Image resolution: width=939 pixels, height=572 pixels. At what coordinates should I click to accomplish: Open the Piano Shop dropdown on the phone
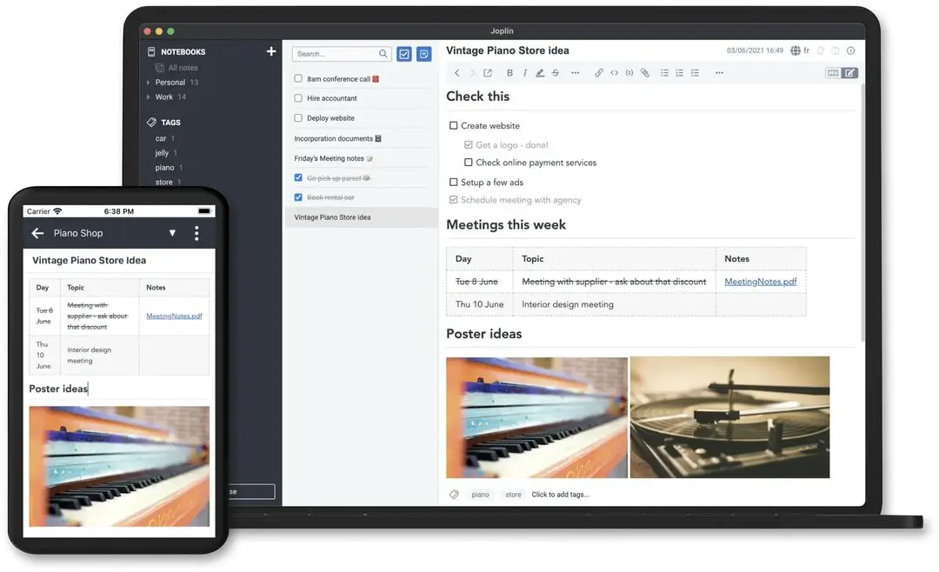click(x=171, y=233)
